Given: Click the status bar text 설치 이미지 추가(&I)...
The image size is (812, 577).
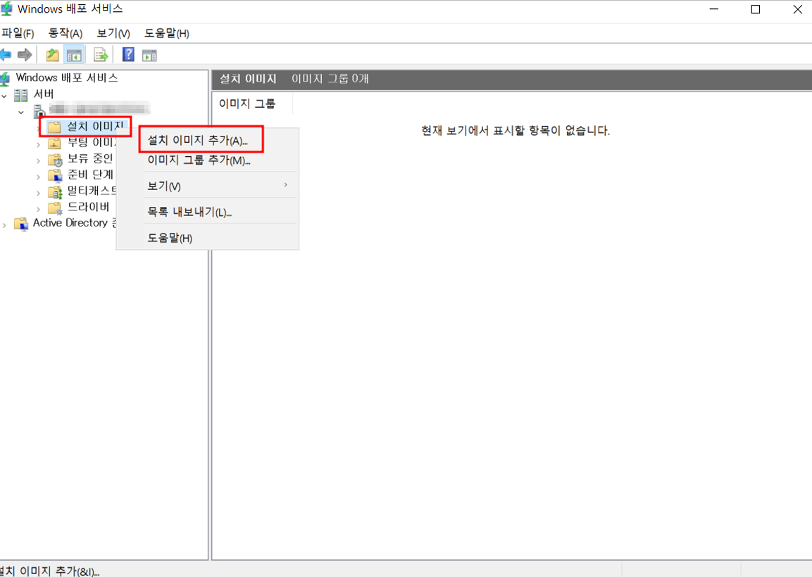Looking at the screenshot, I should pos(50,571).
